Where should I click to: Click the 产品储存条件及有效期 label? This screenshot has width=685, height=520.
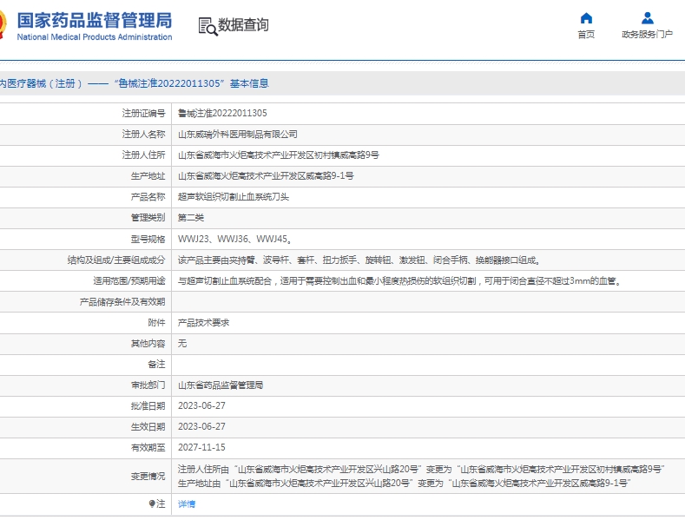(122, 302)
